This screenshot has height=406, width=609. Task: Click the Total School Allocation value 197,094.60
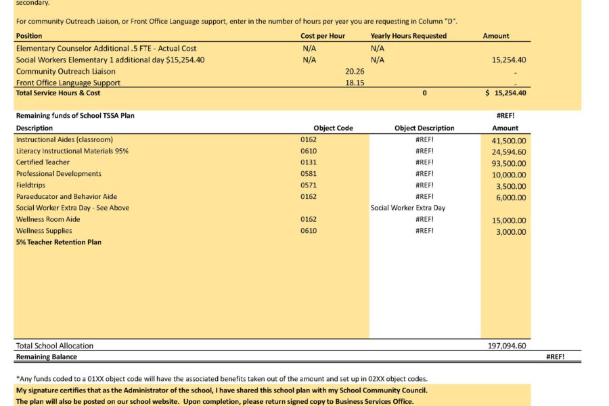(506, 346)
